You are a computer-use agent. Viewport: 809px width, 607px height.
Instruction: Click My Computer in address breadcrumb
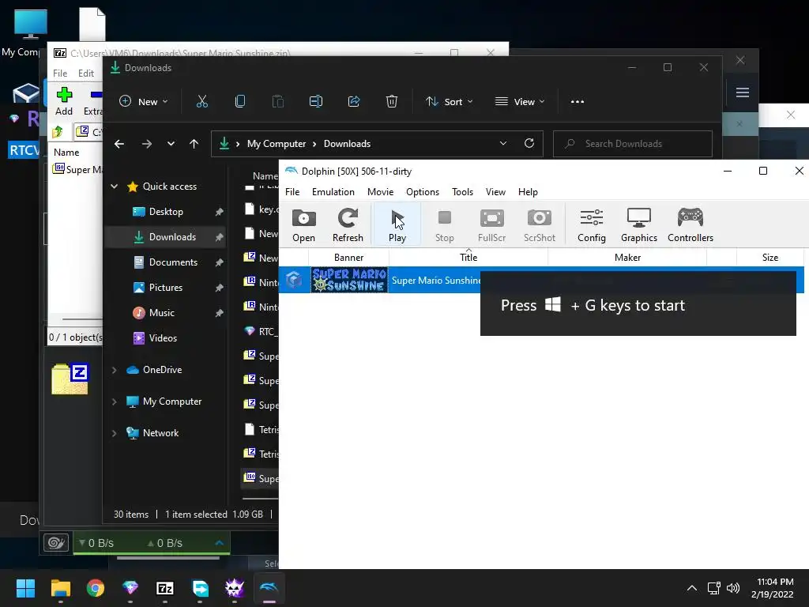point(276,144)
